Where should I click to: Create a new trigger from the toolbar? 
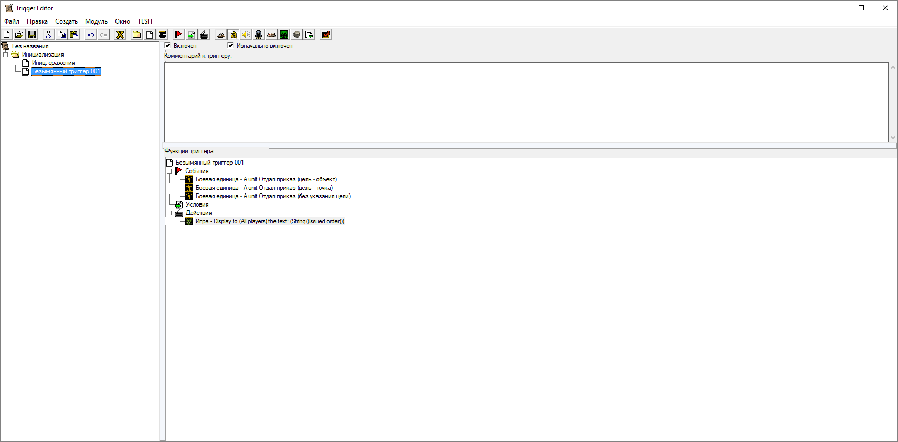(x=150, y=35)
